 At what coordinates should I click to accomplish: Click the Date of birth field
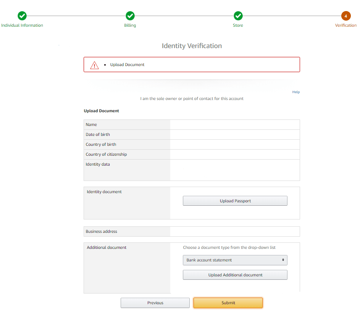tap(235, 134)
